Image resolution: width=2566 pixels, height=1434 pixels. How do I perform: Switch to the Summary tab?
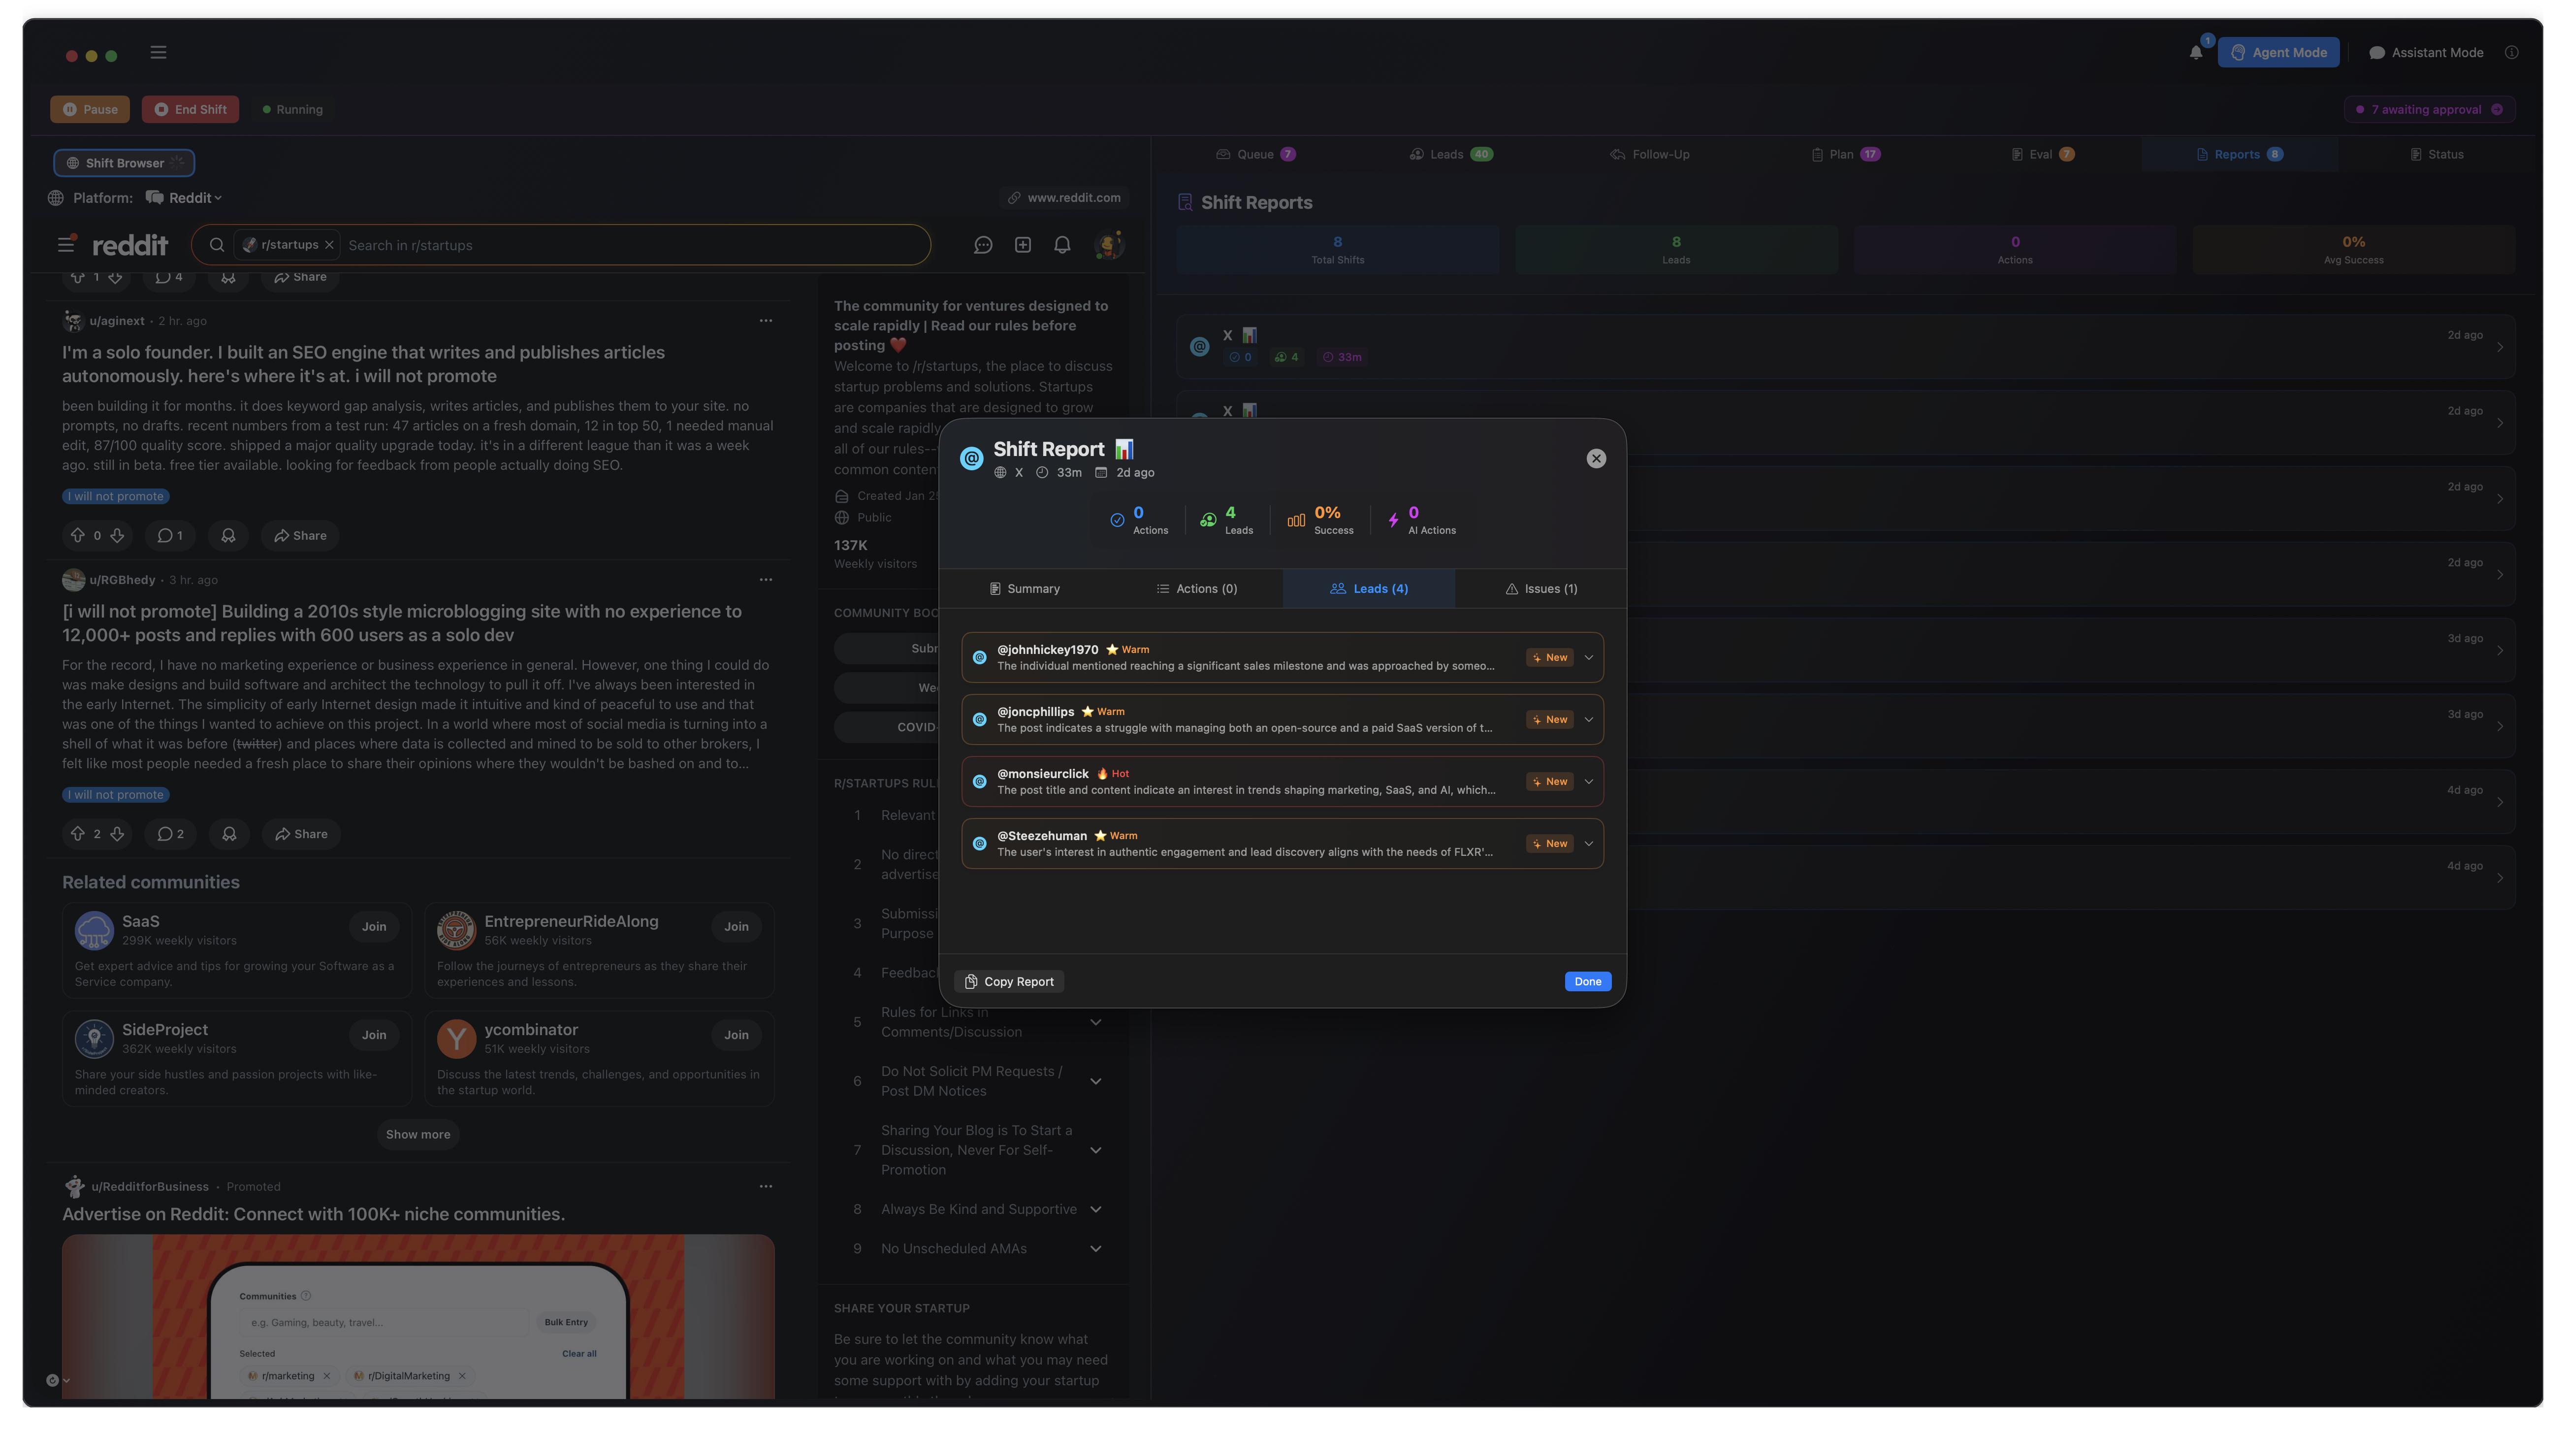pos(1025,589)
